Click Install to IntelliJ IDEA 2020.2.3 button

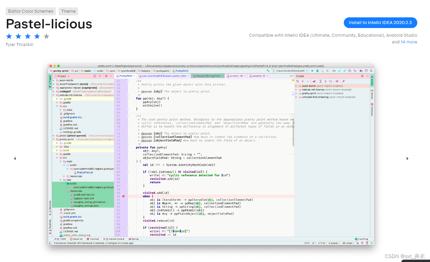(x=380, y=23)
